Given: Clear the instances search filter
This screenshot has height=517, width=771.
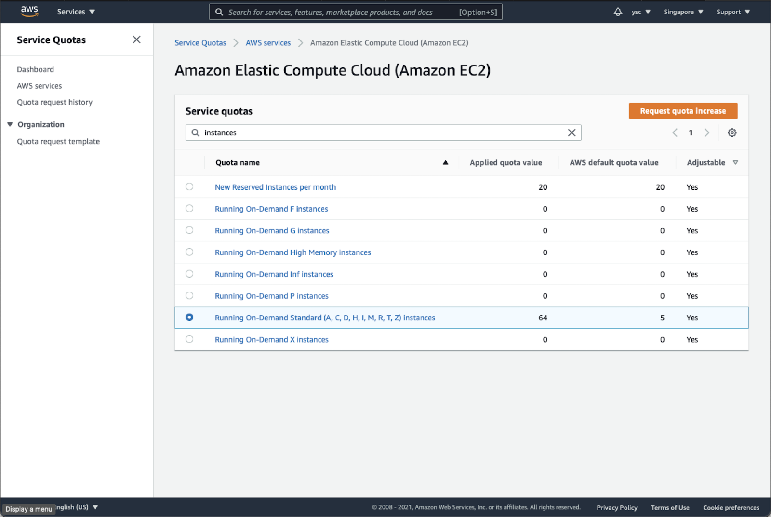Looking at the screenshot, I should click(572, 133).
